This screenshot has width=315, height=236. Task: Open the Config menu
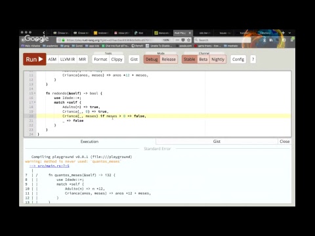(x=238, y=59)
